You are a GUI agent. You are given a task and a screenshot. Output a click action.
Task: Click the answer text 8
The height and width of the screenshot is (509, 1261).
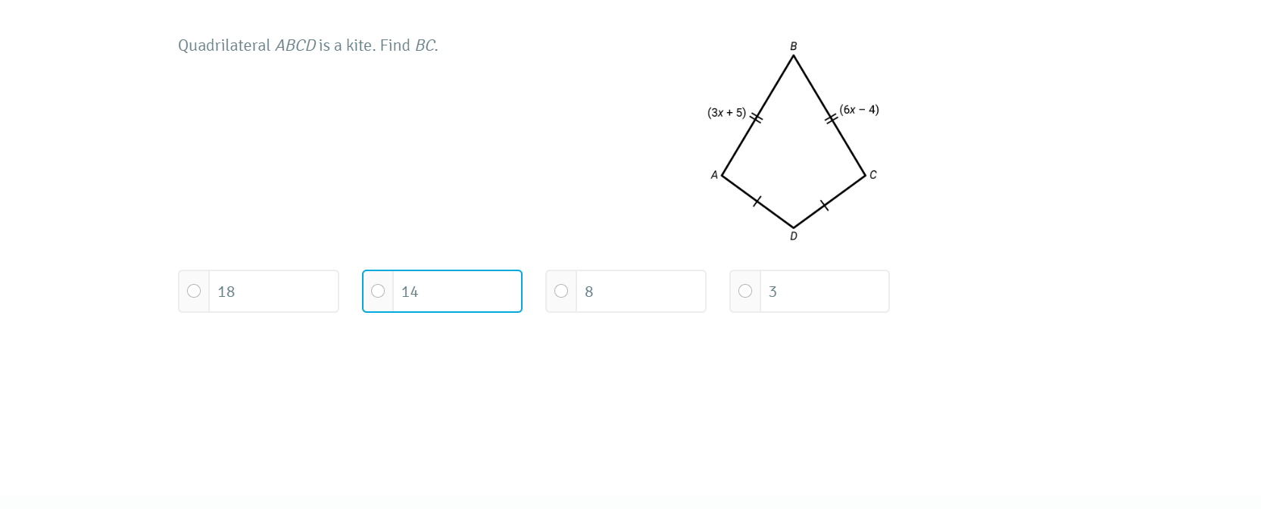[589, 292]
